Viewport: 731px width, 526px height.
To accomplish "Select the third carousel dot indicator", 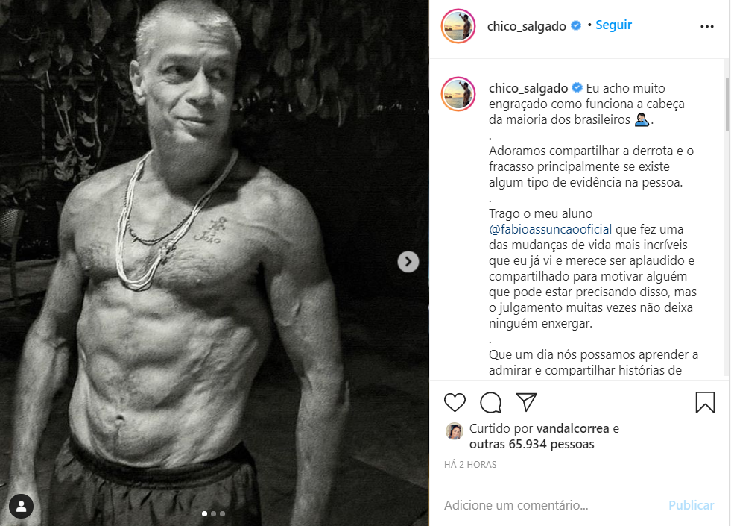I will 222,513.
